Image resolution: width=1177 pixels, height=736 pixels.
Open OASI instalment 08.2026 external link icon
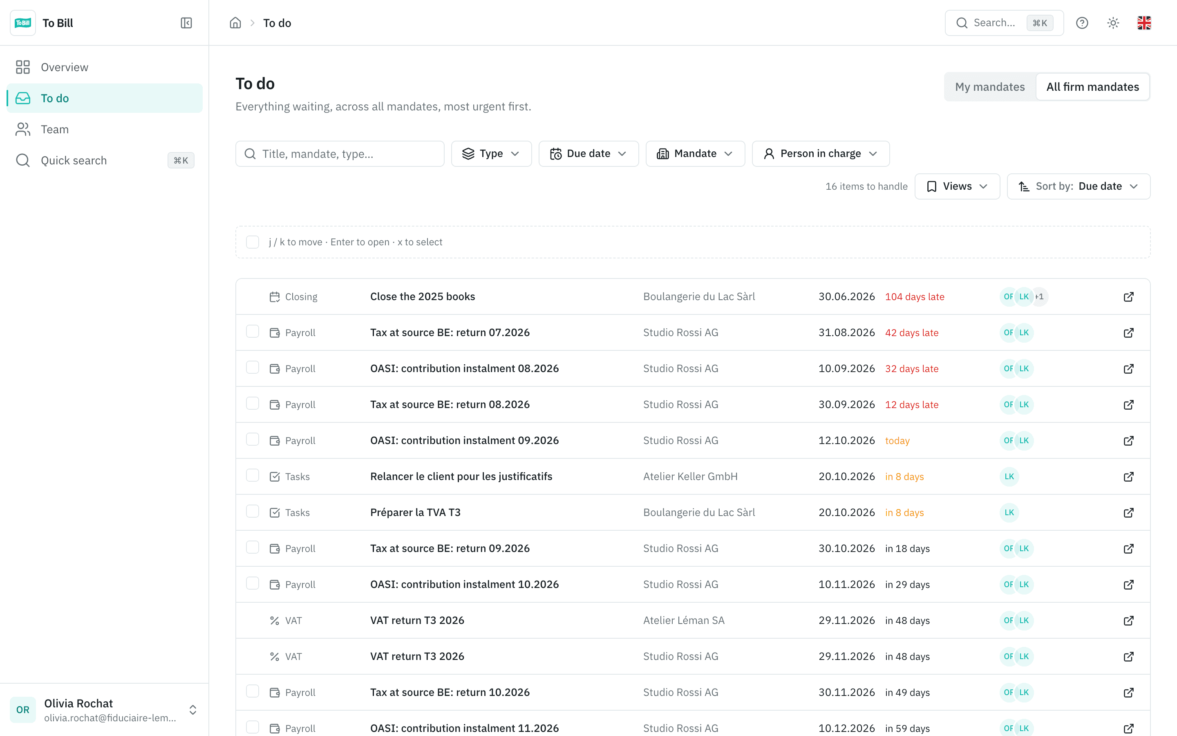coord(1129,369)
